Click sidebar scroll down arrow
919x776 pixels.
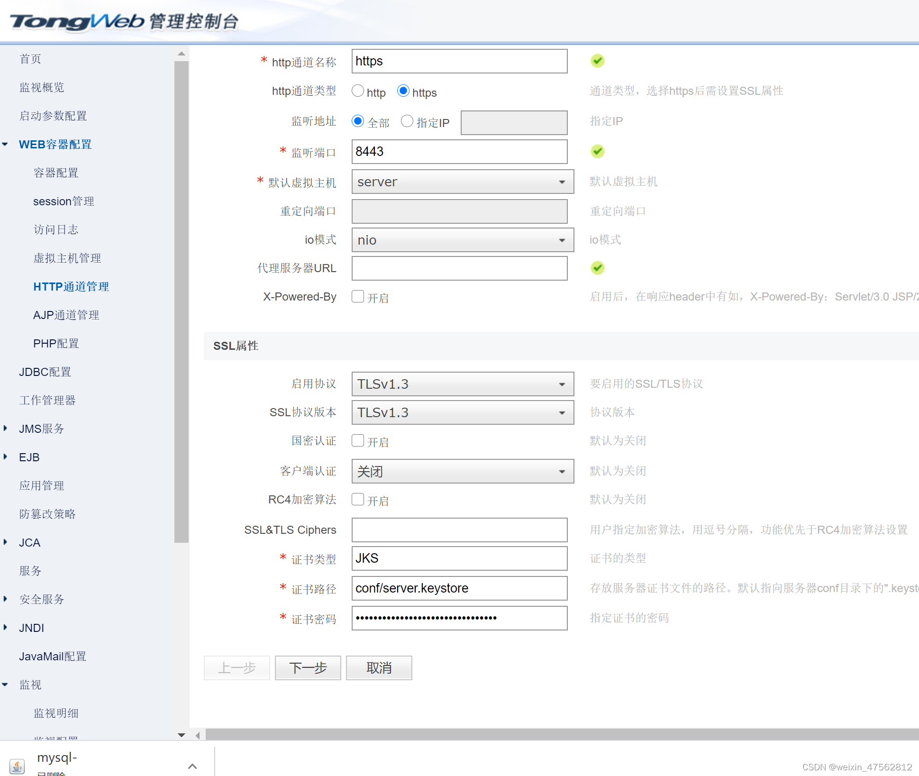[182, 735]
